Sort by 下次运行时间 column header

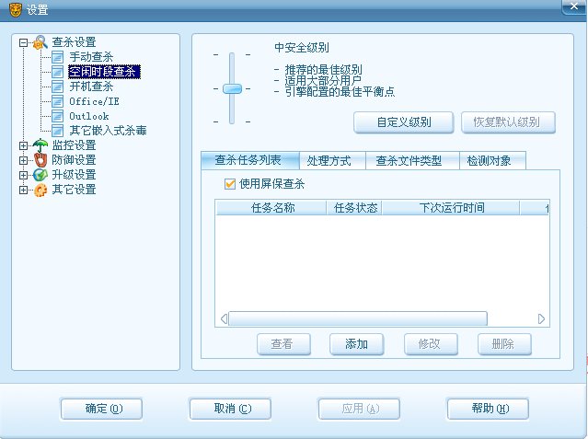451,208
